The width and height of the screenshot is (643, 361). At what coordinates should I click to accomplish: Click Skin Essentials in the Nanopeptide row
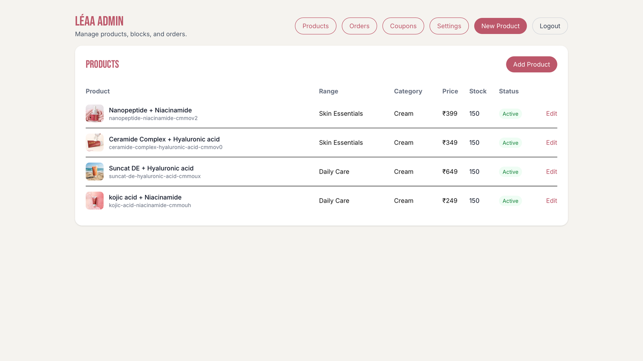point(341,114)
